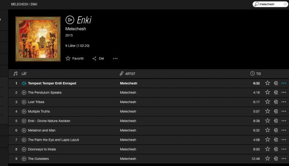
Task: Add Doorways to Irkala to playlist icon
Action: point(276,149)
